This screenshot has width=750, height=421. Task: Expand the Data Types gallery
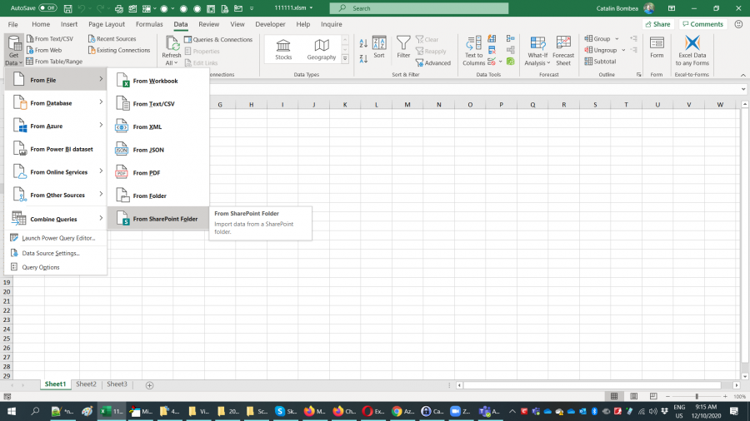click(x=345, y=59)
